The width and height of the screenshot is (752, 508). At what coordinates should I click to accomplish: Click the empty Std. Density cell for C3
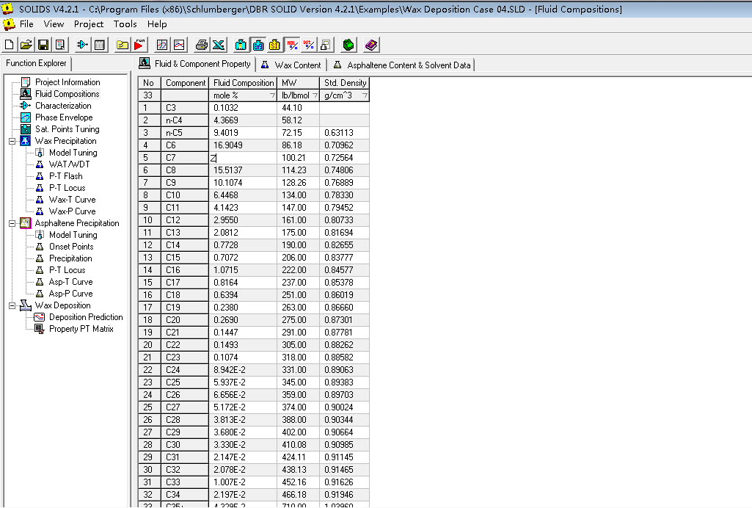[344, 108]
